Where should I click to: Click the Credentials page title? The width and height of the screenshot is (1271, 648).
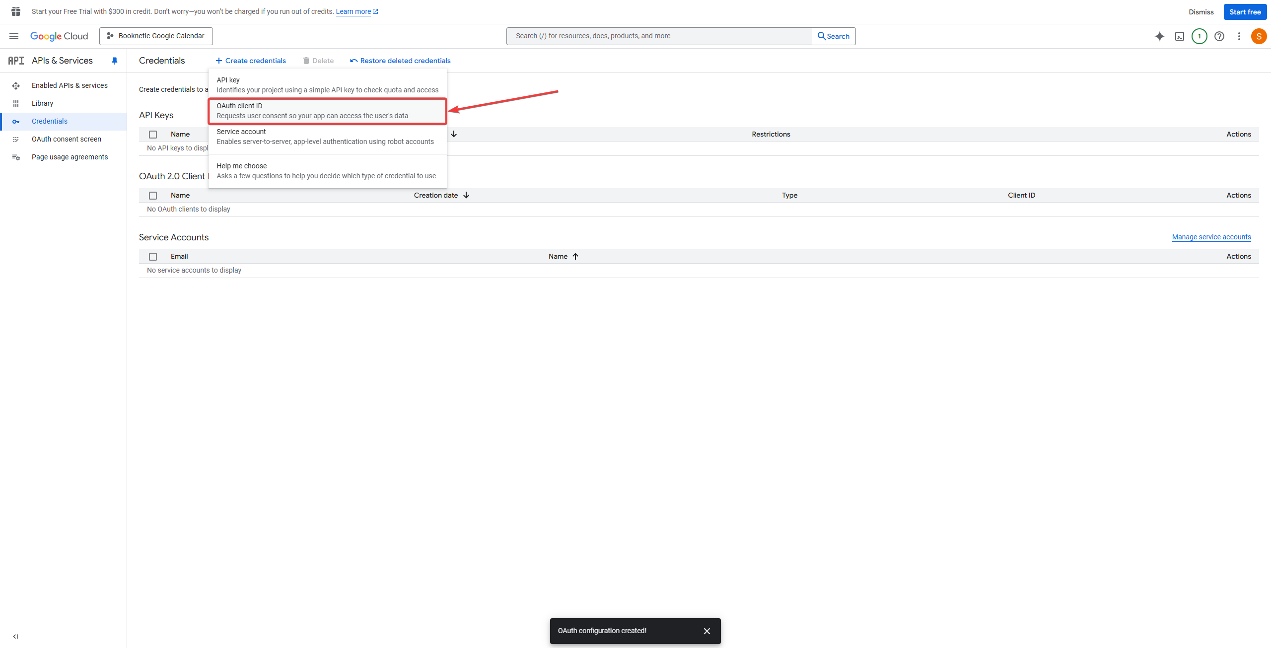(162, 61)
